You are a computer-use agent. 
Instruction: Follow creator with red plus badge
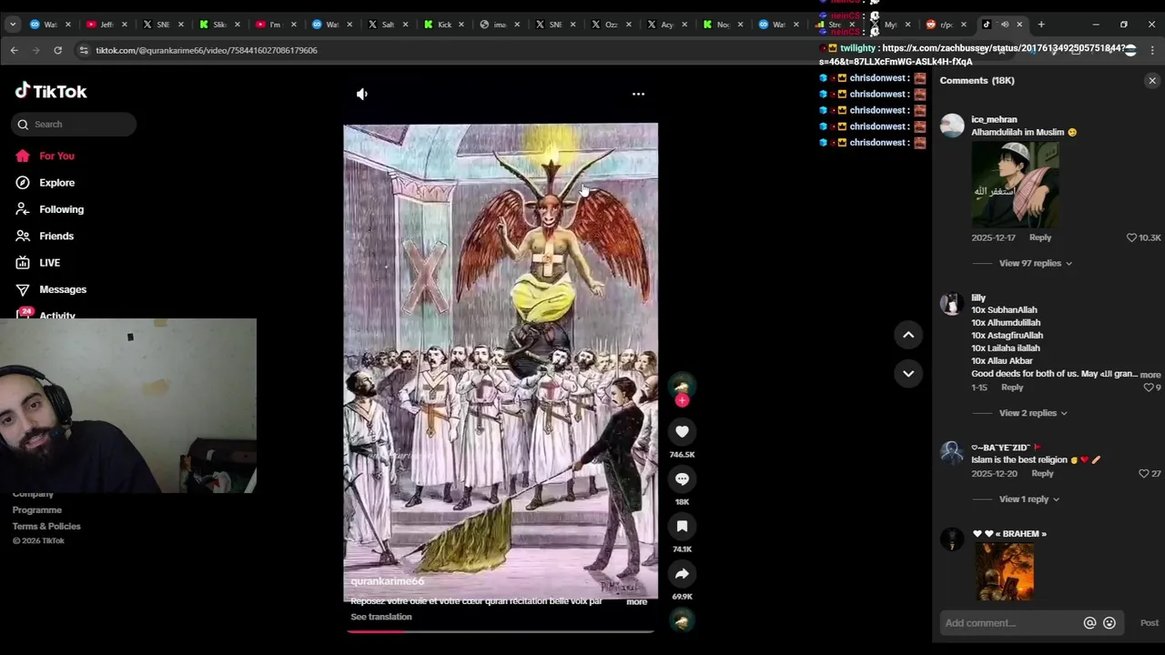point(682,400)
